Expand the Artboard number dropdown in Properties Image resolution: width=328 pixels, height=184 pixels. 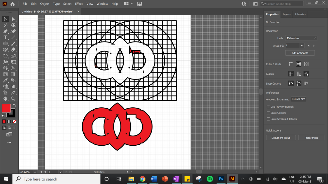pos(302,45)
